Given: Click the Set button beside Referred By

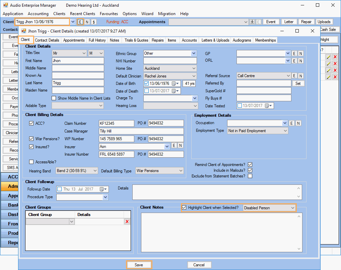Looking at the screenshot, I should click(x=298, y=84).
